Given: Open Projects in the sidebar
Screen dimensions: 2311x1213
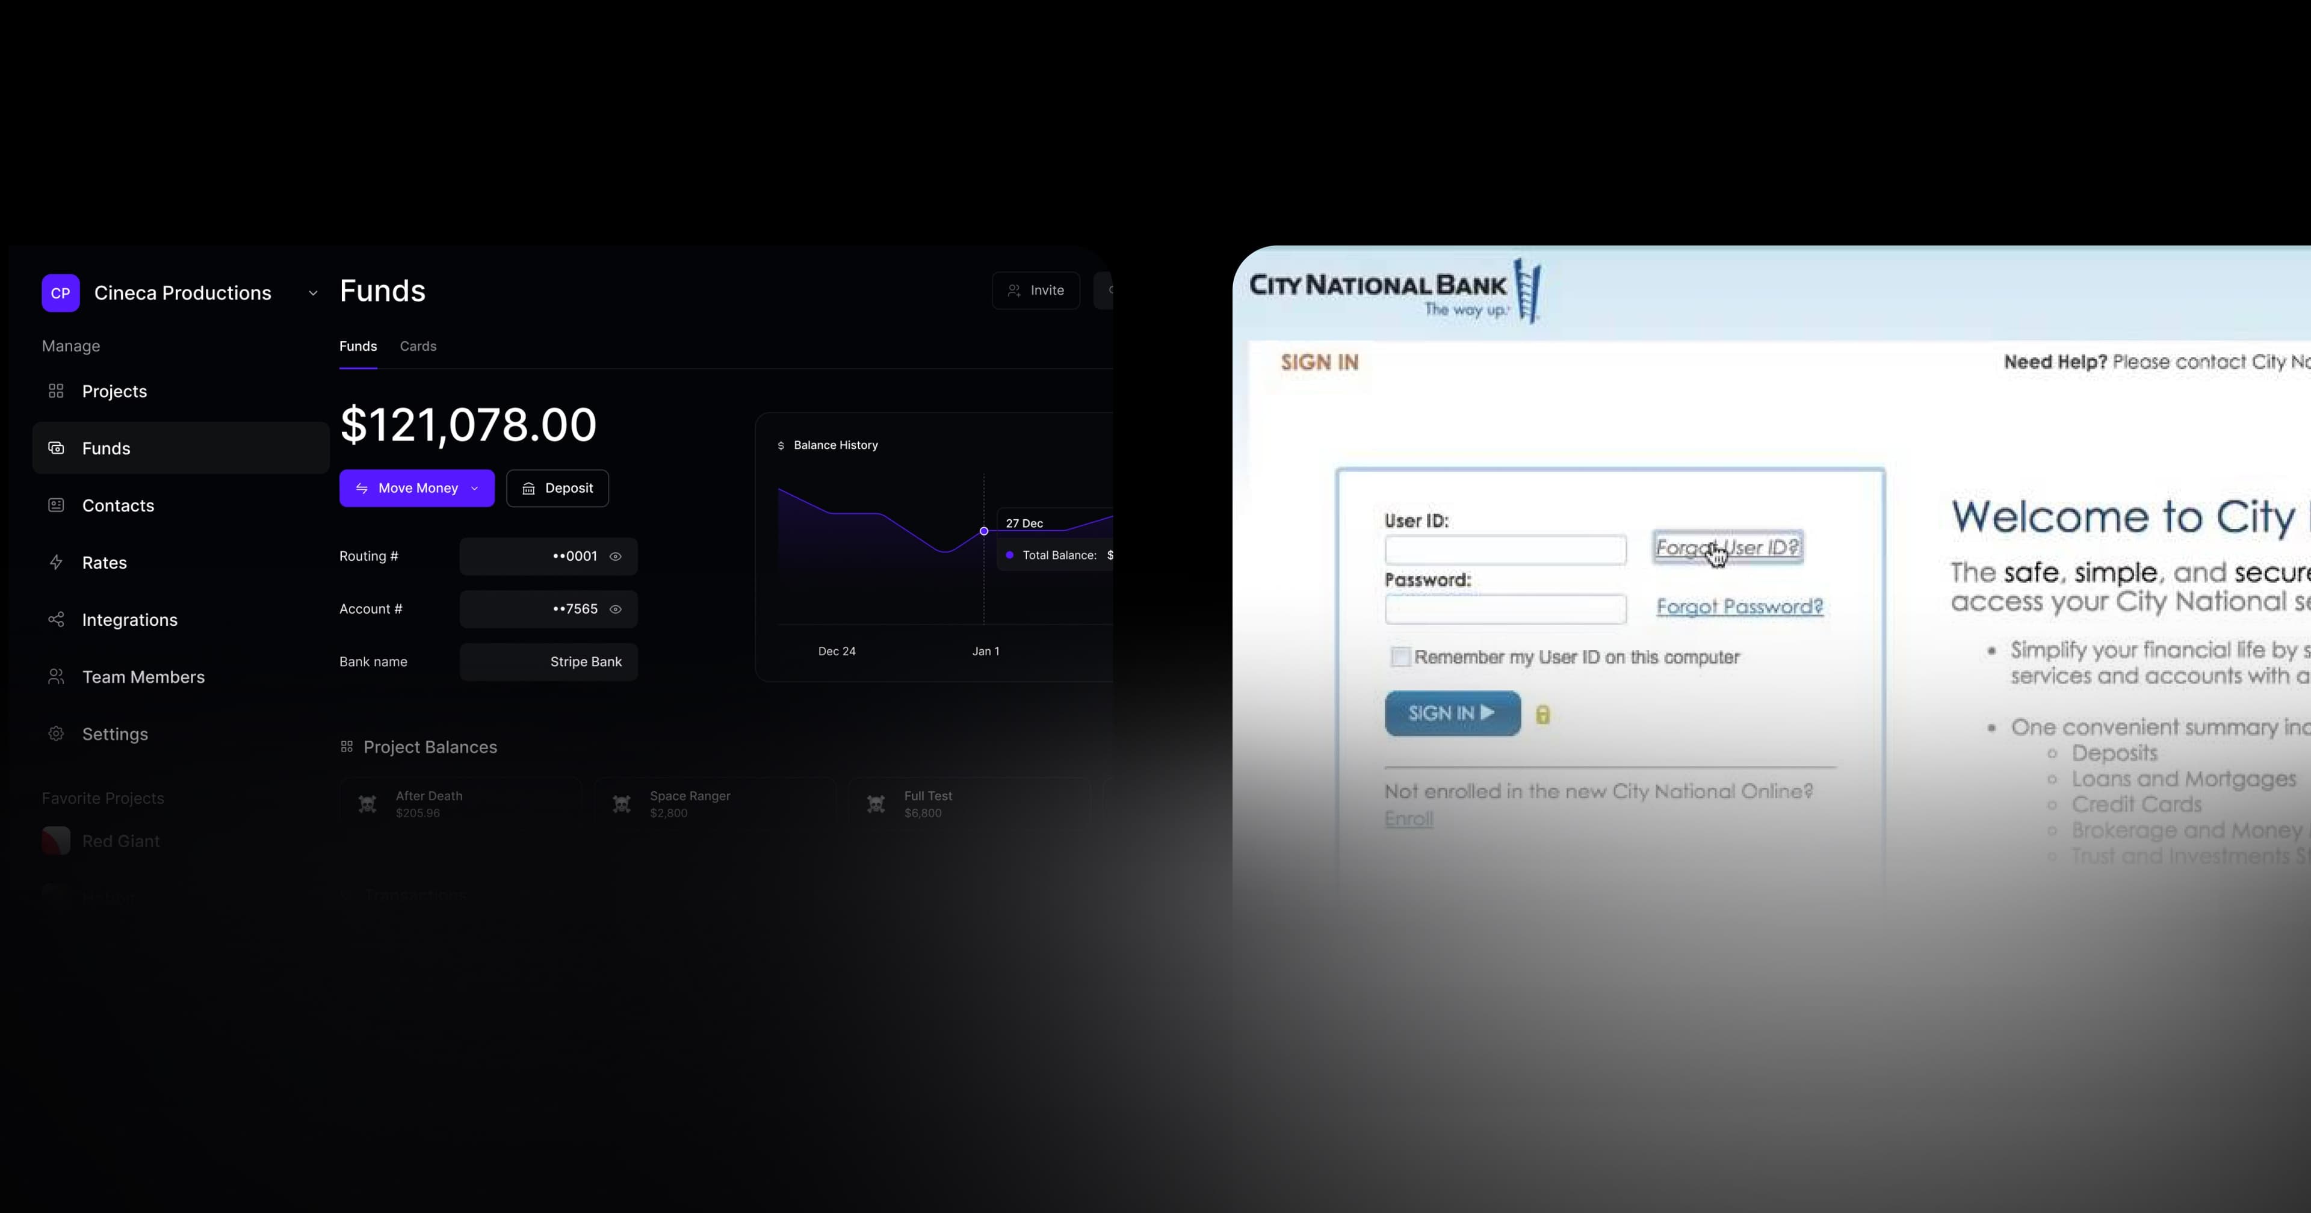Looking at the screenshot, I should [181, 391].
